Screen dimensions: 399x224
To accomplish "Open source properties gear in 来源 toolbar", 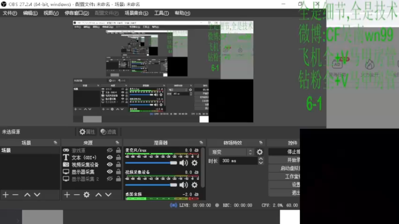I will 86,195.
